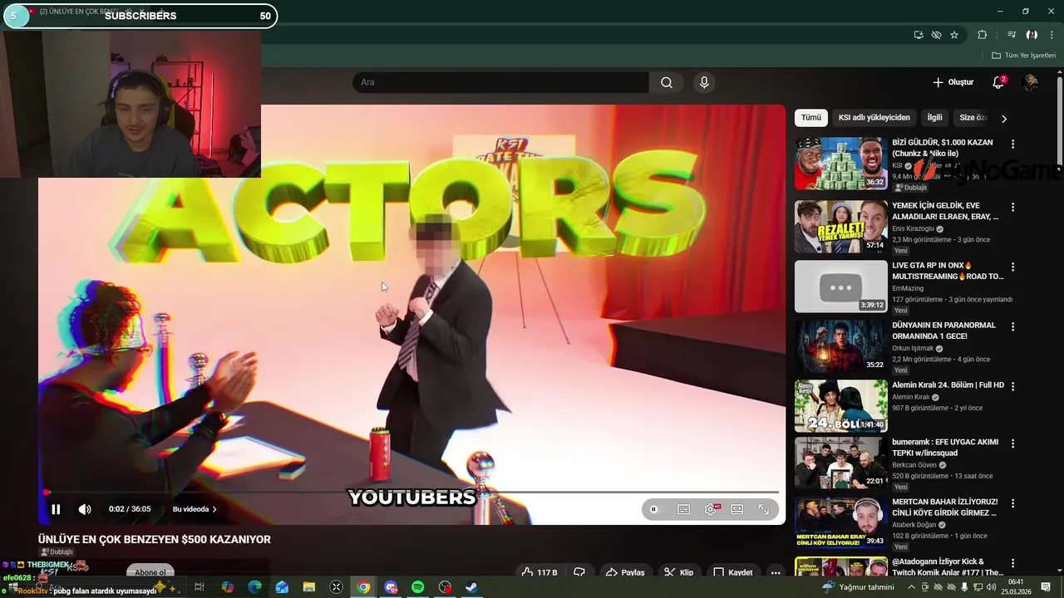Enter fullscreen mode in video player
The height and width of the screenshot is (598, 1064).
pos(763,509)
